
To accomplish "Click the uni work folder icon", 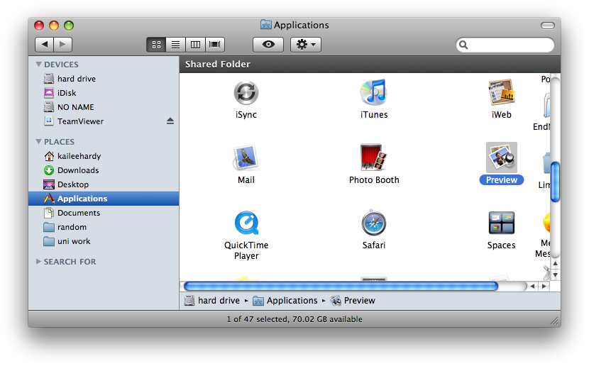I will (x=49, y=241).
